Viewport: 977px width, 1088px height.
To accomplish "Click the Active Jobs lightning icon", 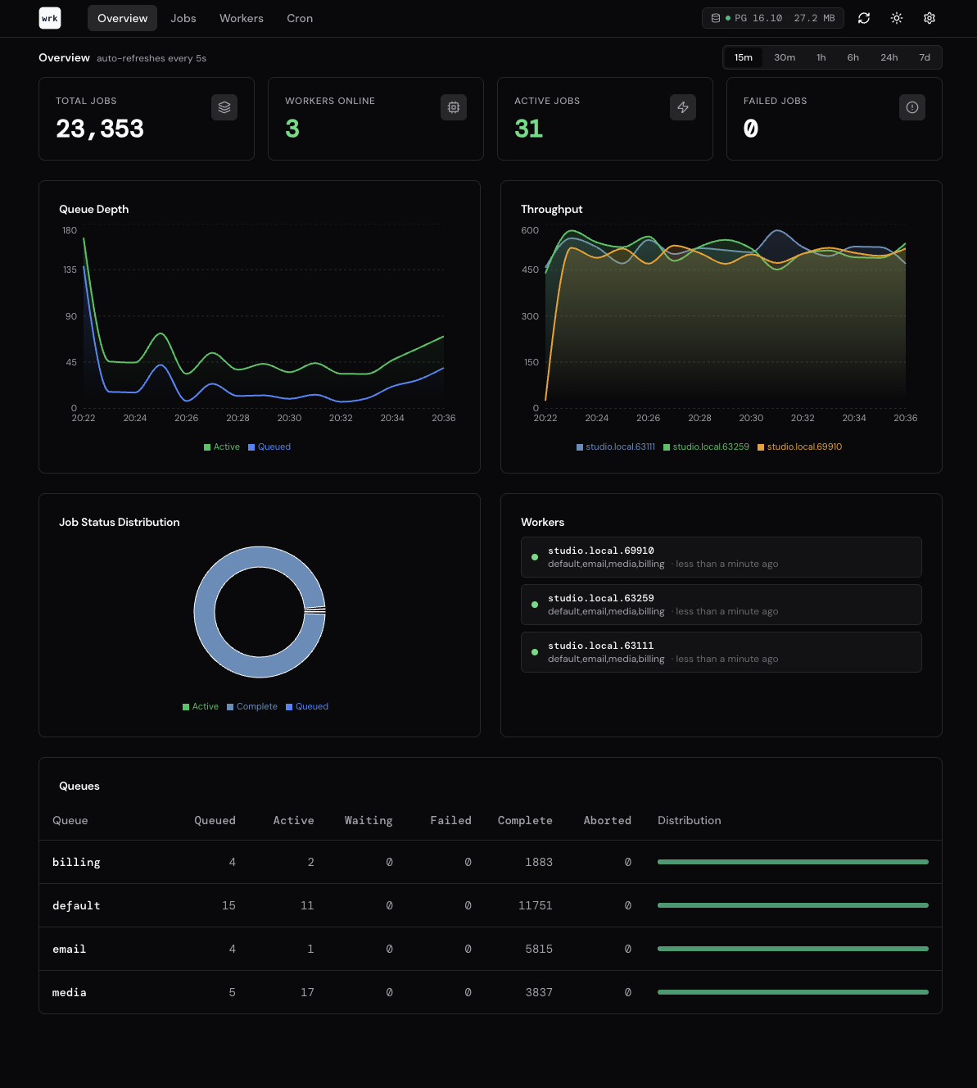I will pos(683,107).
